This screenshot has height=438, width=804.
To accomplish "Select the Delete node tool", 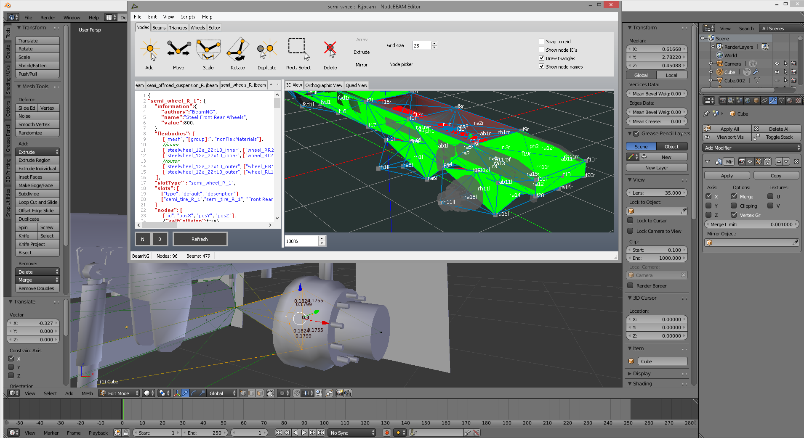I will point(330,54).
